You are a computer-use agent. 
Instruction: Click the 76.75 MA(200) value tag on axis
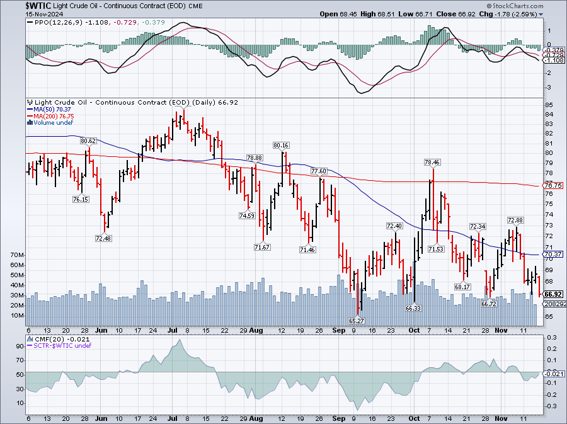(553, 185)
